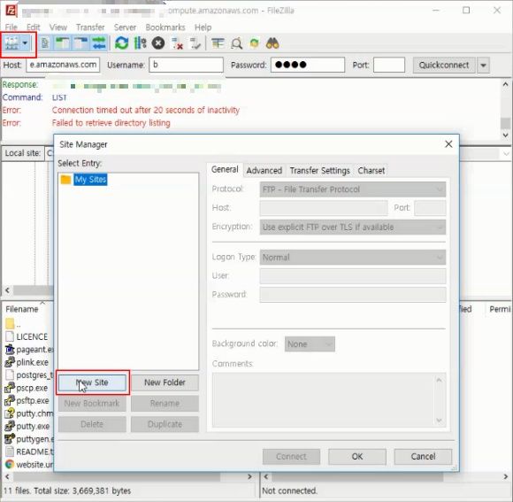Click Cancel in Site Manager
Screen dimensions: 513x502
click(x=423, y=457)
